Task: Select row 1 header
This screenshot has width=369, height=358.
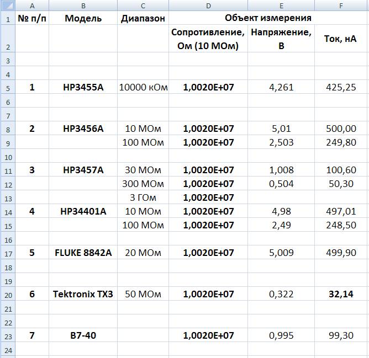Action: click(x=8, y=18)
